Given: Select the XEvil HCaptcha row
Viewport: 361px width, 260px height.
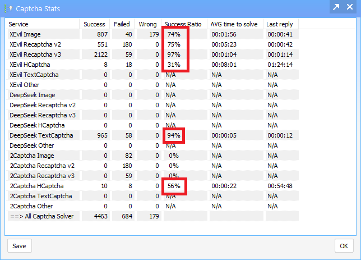Looking at the screenshot, I should pos(153,65).
